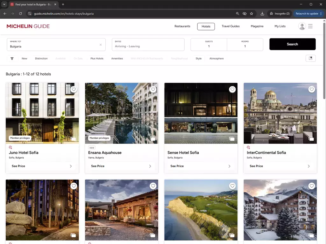Image resolution: width=326 pixels, height=244 pixels.
Task: Open the Style filter
Action: click(x=199, y=58)
